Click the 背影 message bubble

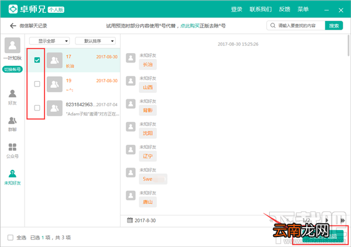tap(148, 110)
